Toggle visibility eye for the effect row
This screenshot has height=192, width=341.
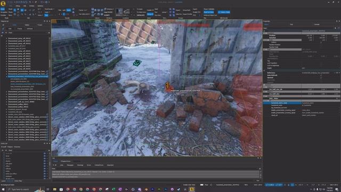point(45,166)
